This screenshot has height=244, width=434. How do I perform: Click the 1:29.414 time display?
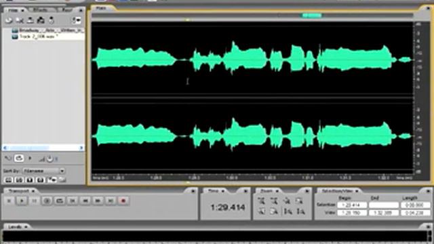tap(228, 207)
